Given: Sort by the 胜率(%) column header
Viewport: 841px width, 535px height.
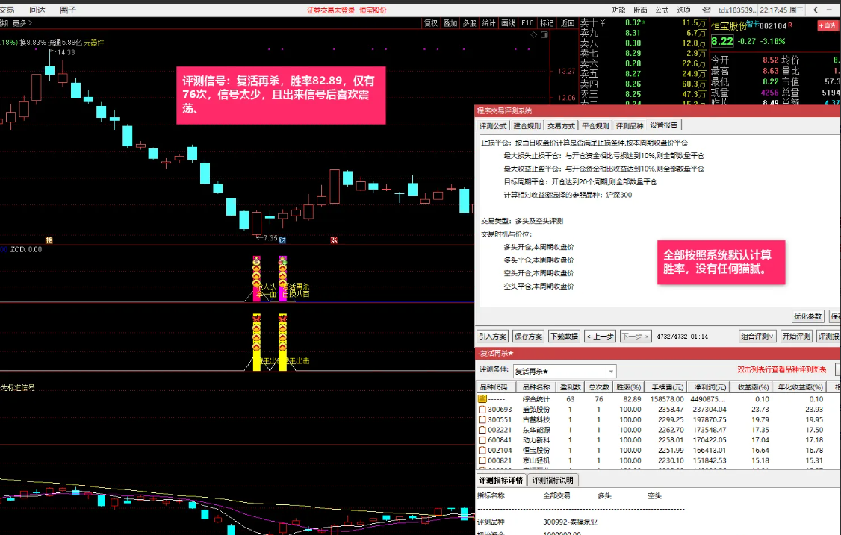Looking at the screenshot, I should (x=627, y=387).
